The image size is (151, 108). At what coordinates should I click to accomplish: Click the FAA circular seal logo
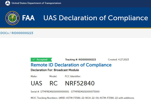coord(13,18)
